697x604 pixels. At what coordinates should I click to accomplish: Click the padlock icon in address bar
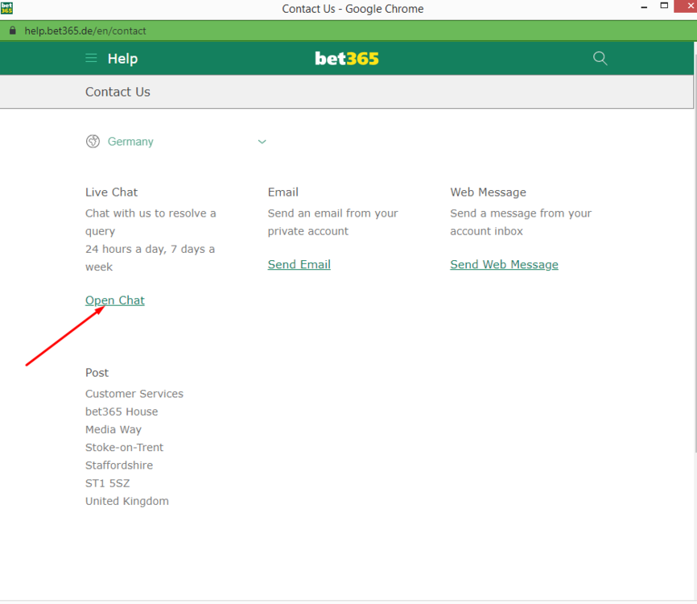pos(12,31)
